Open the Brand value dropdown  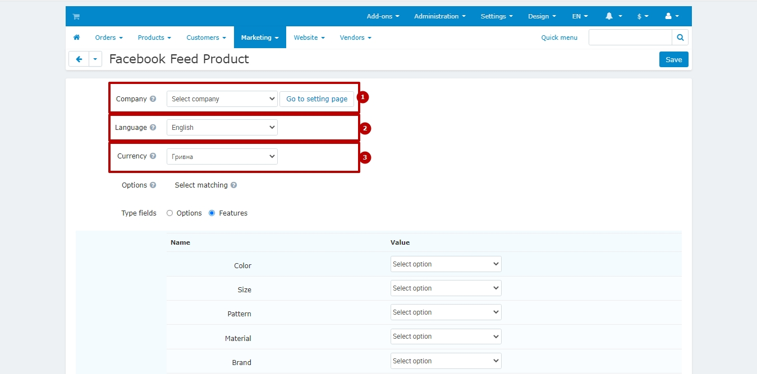tap(446, 361)
